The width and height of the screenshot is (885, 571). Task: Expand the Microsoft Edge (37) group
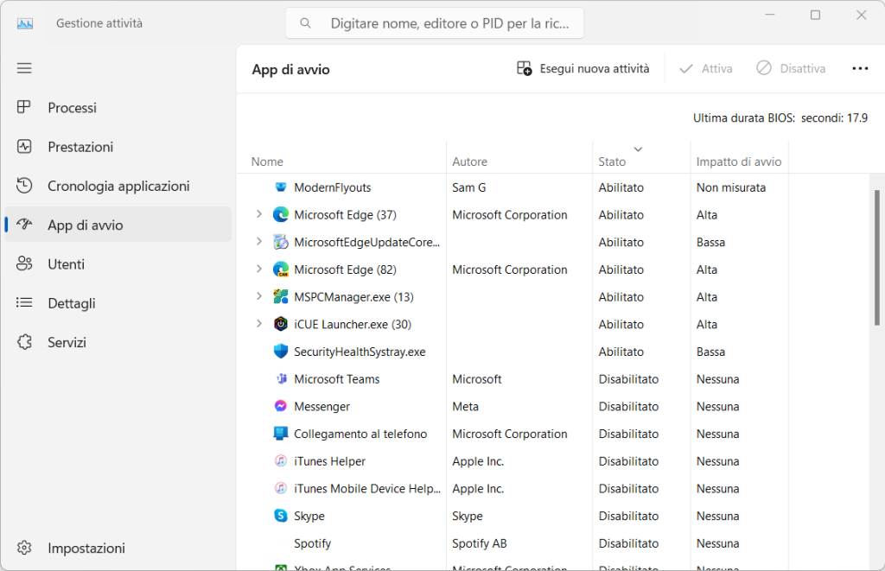[258, 214]
